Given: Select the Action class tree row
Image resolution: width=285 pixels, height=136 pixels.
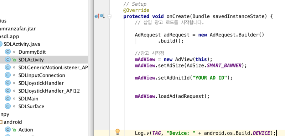Looking at the screenshot, I should (26, 130).
